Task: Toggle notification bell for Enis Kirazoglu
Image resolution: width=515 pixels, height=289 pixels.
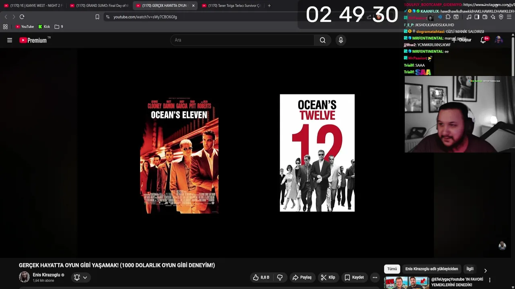Action: (x=77, y=277)
